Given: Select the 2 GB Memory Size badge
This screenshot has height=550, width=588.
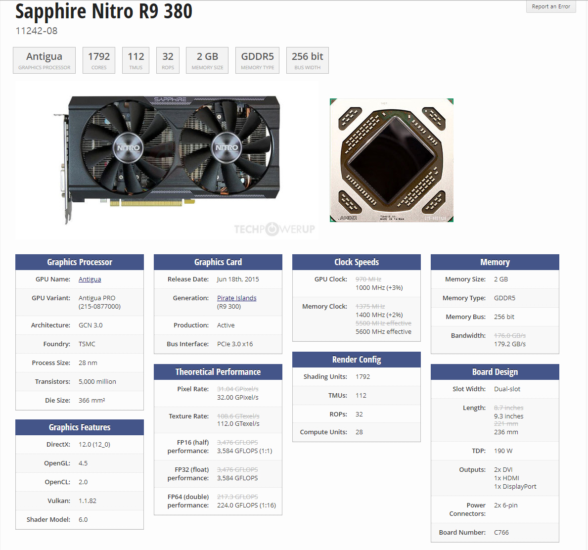Looking at the screenshot, I should point(207,60).
